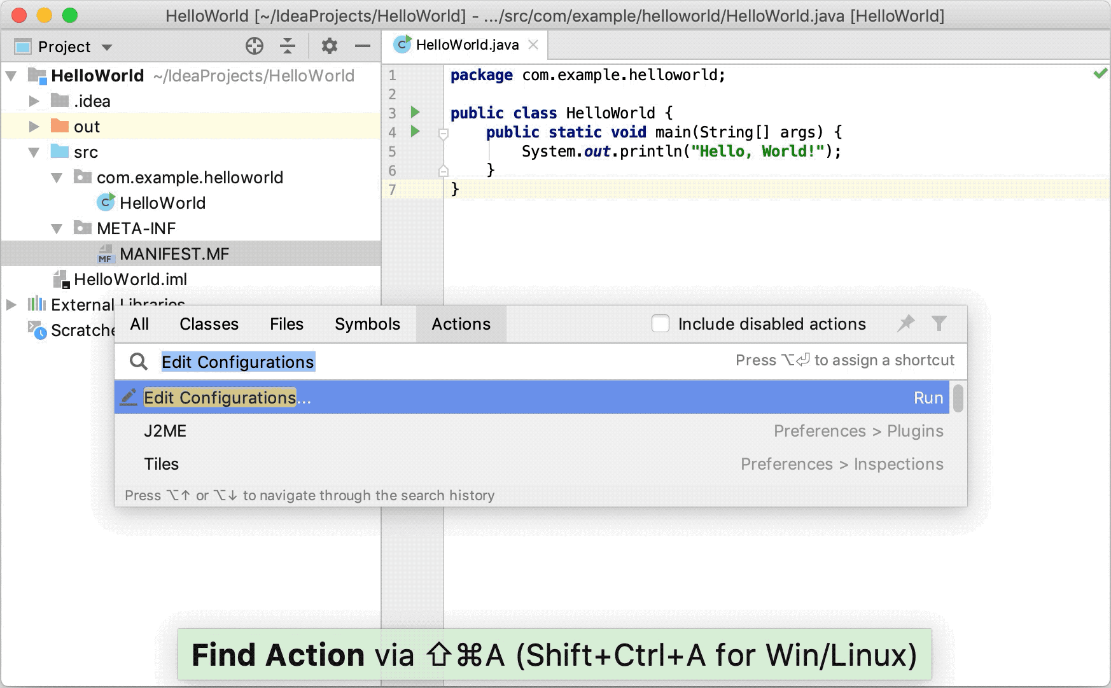Image resolution: width=1111 pixels, height=688 pixels.
Task: Collapse the src folder tree node
Action: click(x=34, y=152)
